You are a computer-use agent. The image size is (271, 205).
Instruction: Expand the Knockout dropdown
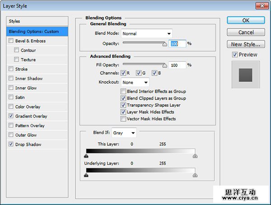click(135, 82)
